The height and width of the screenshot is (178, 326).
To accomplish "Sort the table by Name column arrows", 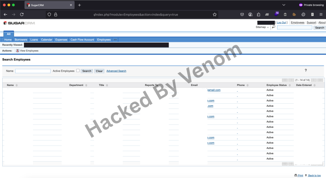I will [x=17, y=85].
